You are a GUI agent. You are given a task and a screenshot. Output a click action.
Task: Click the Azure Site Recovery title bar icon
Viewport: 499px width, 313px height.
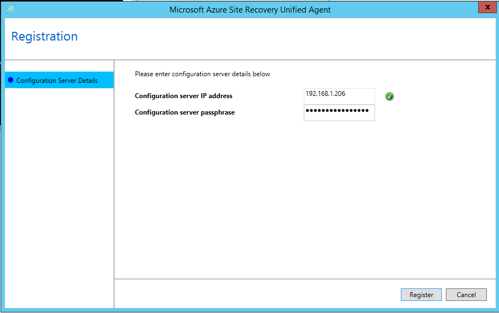click(10, 9)
